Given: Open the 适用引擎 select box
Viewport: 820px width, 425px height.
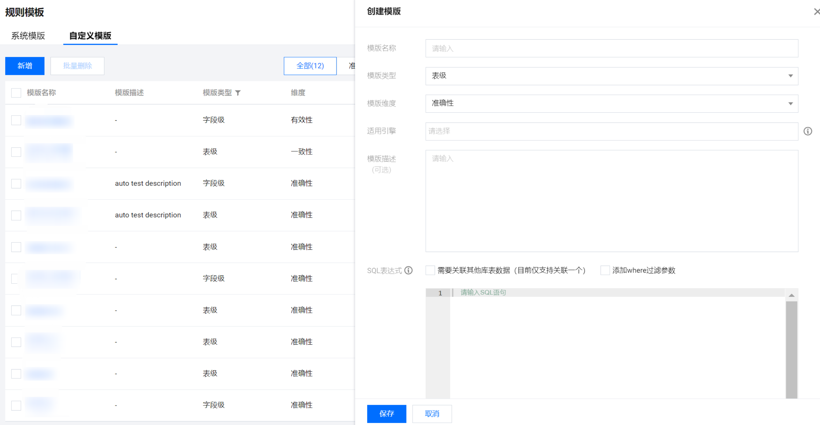Looking at the screenshot, I should [611, 131].
